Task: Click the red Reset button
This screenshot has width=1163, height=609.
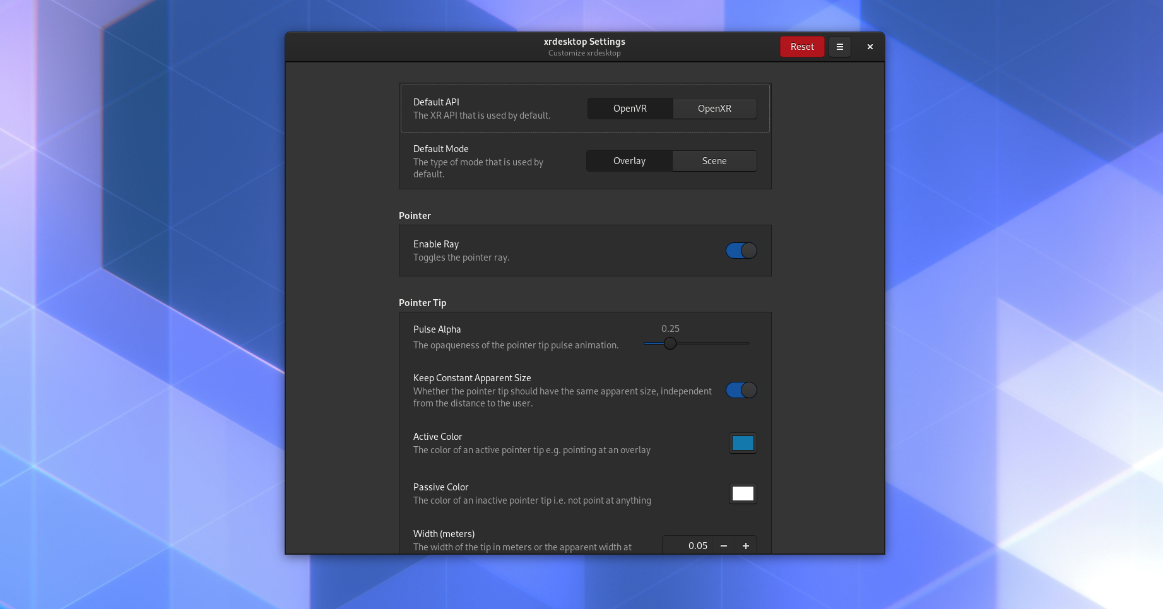Action: [802, 47]
